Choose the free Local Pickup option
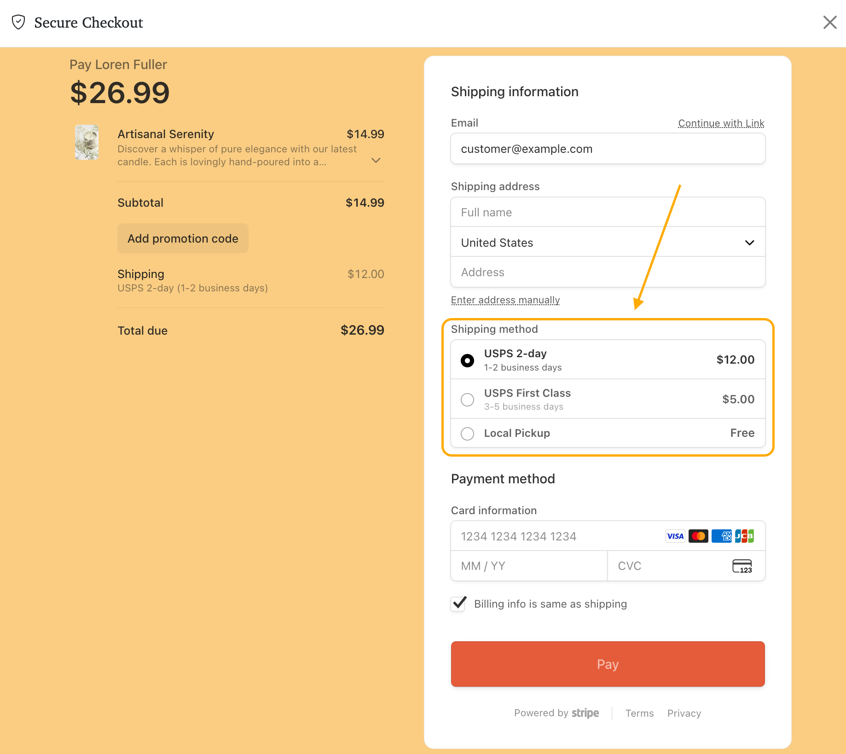846x754 pixels. (467, 434)
